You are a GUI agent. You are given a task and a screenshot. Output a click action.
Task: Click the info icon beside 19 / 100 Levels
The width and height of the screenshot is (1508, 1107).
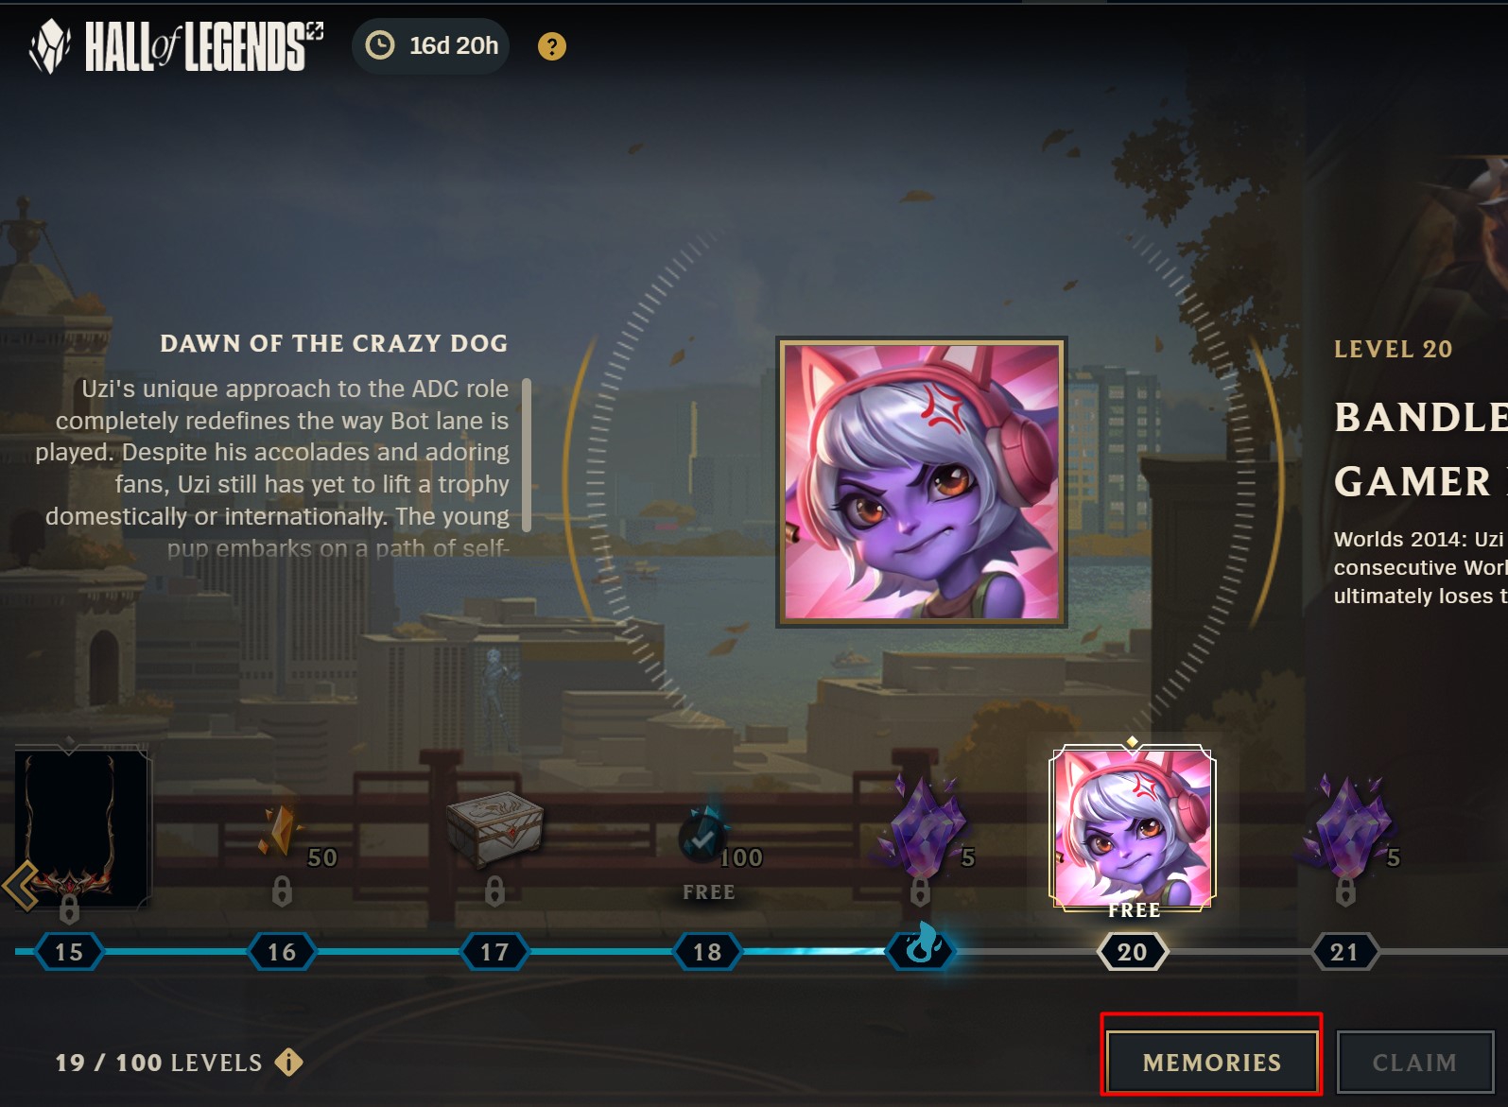click(288, 1063)
